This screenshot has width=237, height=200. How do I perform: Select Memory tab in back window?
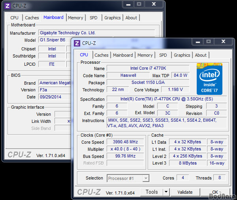coord(75,18)
